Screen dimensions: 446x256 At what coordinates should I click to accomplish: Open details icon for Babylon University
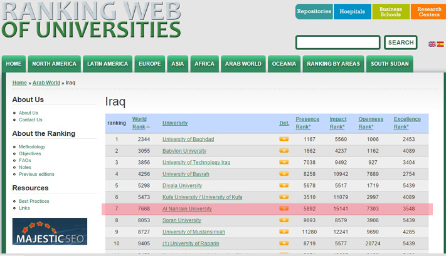click(x=284, y=150)
